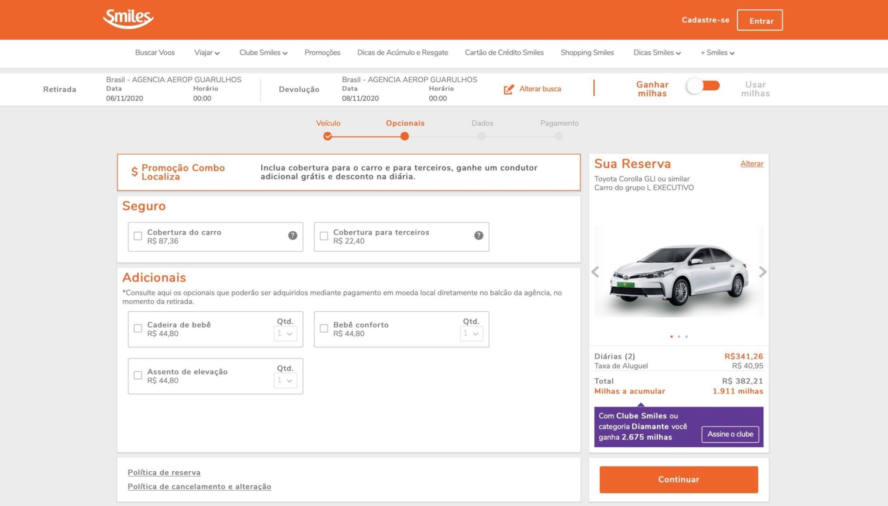This screenshot has width=888, height=506.
Task: Expand the Dicas Smiles menu
Action: click(x=657, y=53)
